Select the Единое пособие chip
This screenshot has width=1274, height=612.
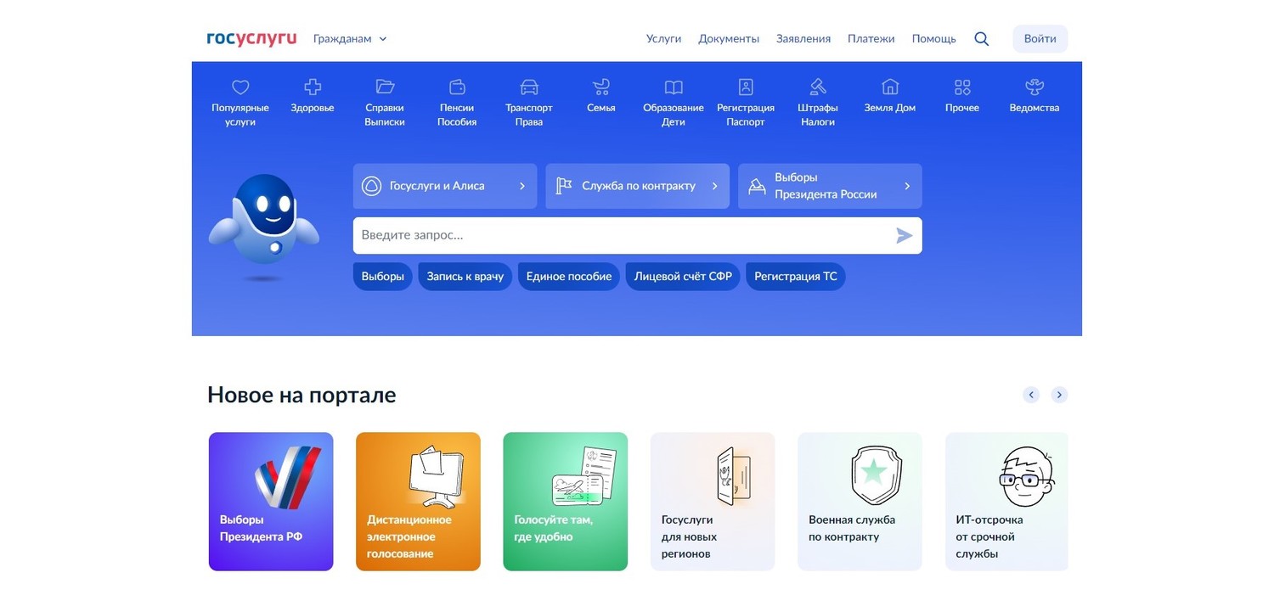click(x=569, y=276)
